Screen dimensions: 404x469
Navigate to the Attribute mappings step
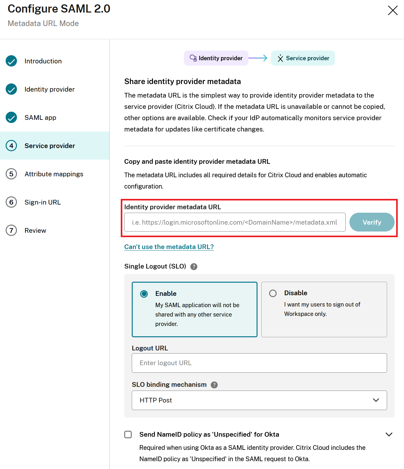click(x=54, y=174)
